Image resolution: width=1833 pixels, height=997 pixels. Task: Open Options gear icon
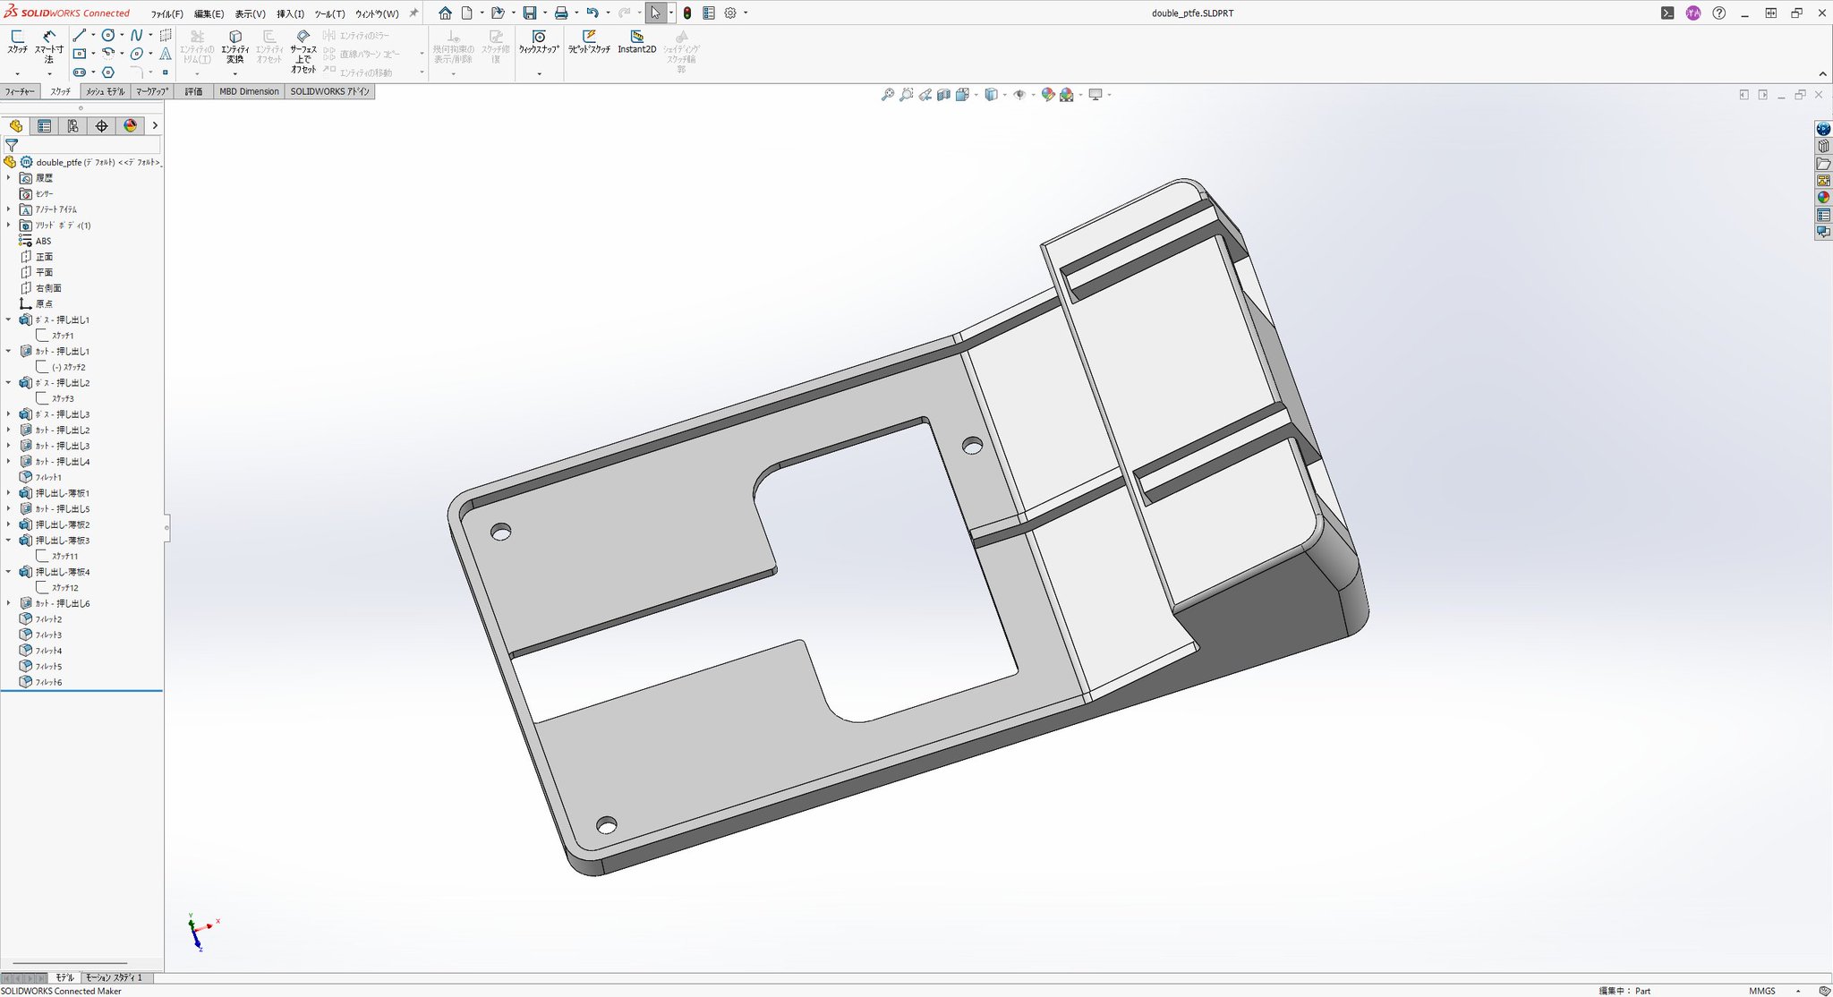coord(730,13)
